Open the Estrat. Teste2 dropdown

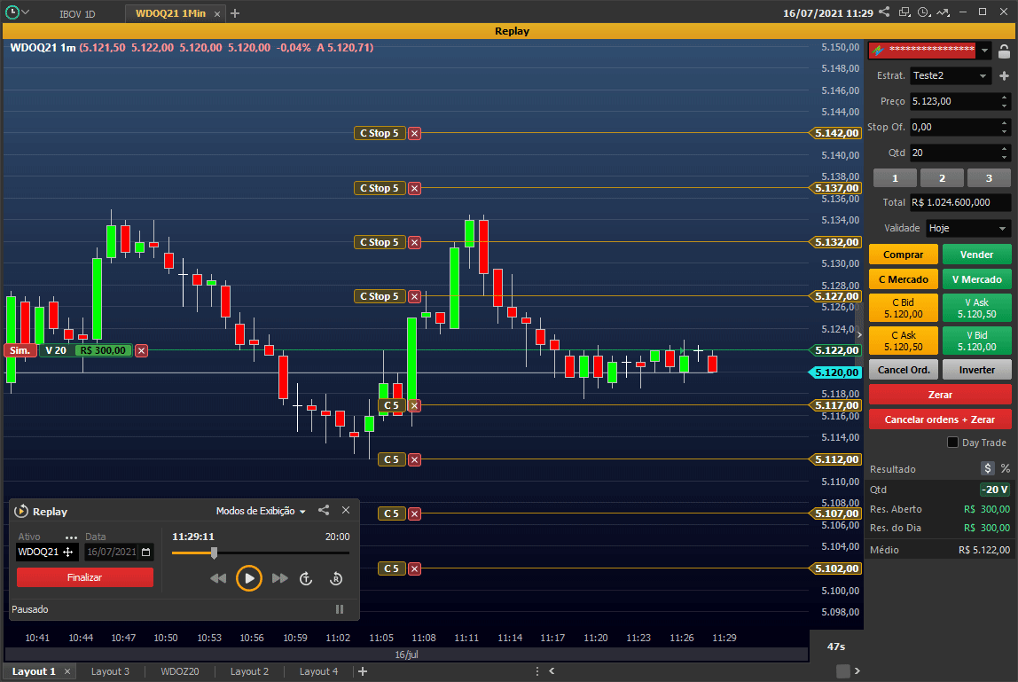(951, 76)
